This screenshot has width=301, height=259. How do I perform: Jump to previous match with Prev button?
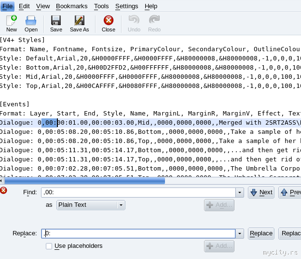[x=290, y=192]
